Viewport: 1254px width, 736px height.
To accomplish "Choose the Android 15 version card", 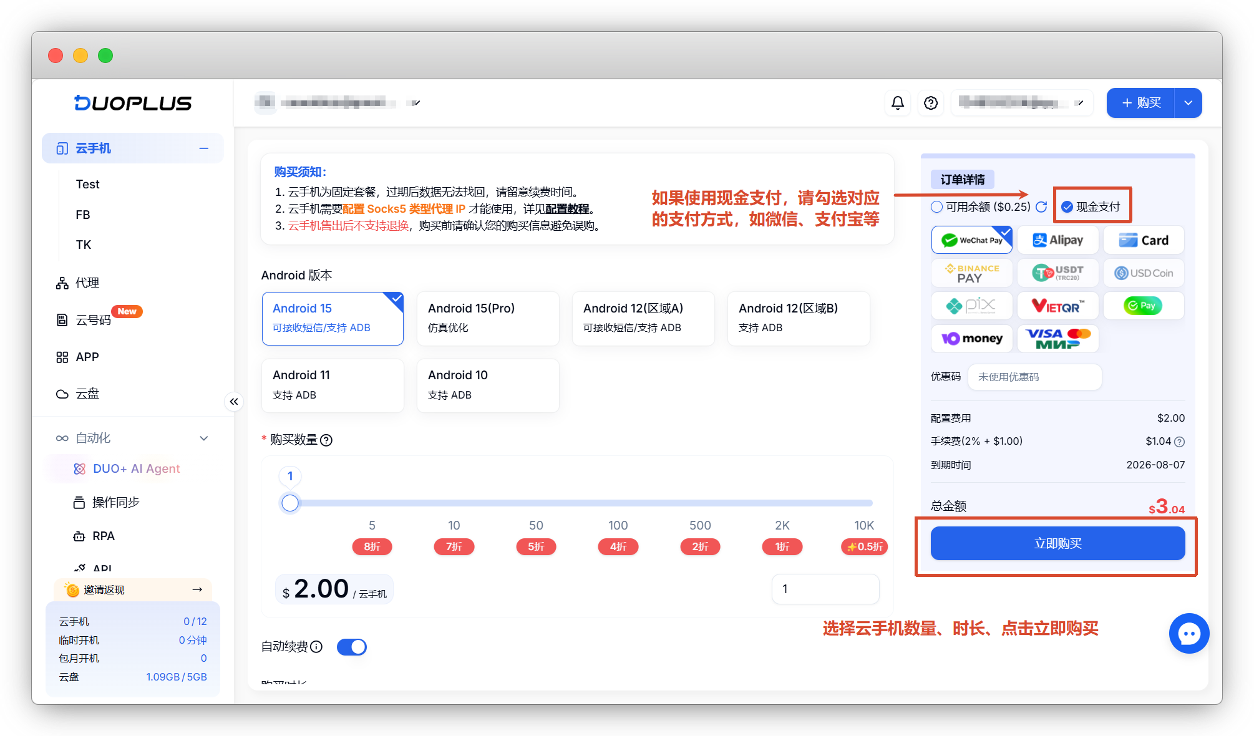I will point(333,319).
